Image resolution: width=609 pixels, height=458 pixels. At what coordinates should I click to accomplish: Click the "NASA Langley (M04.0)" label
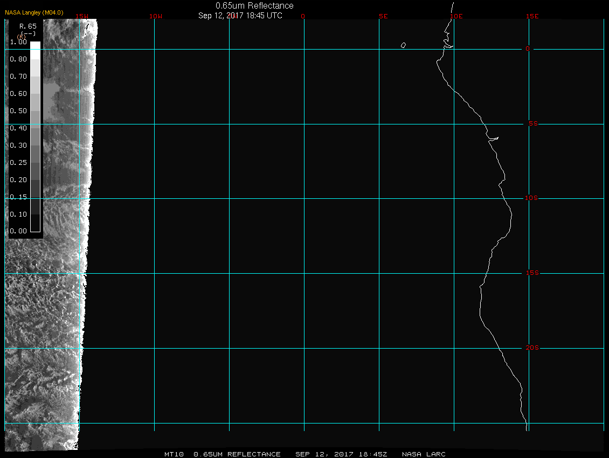(x=34, y=12)
